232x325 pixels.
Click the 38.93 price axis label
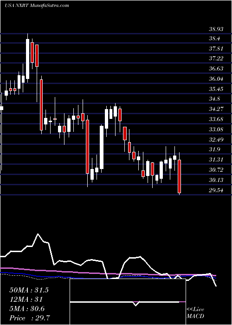pos(216,29)
